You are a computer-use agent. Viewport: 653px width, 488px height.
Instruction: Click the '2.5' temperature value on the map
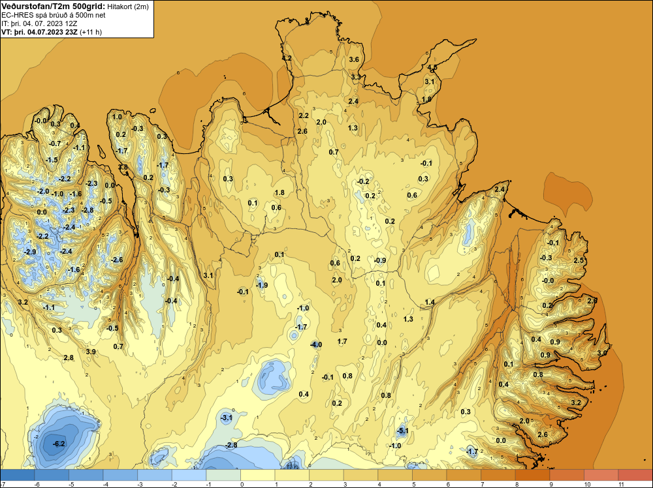[x=579, y=260]
